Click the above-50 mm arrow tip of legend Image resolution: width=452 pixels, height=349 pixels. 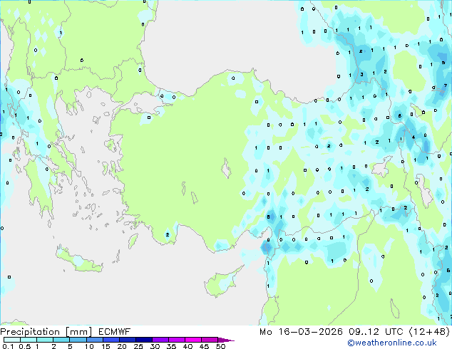coord(226,340)
